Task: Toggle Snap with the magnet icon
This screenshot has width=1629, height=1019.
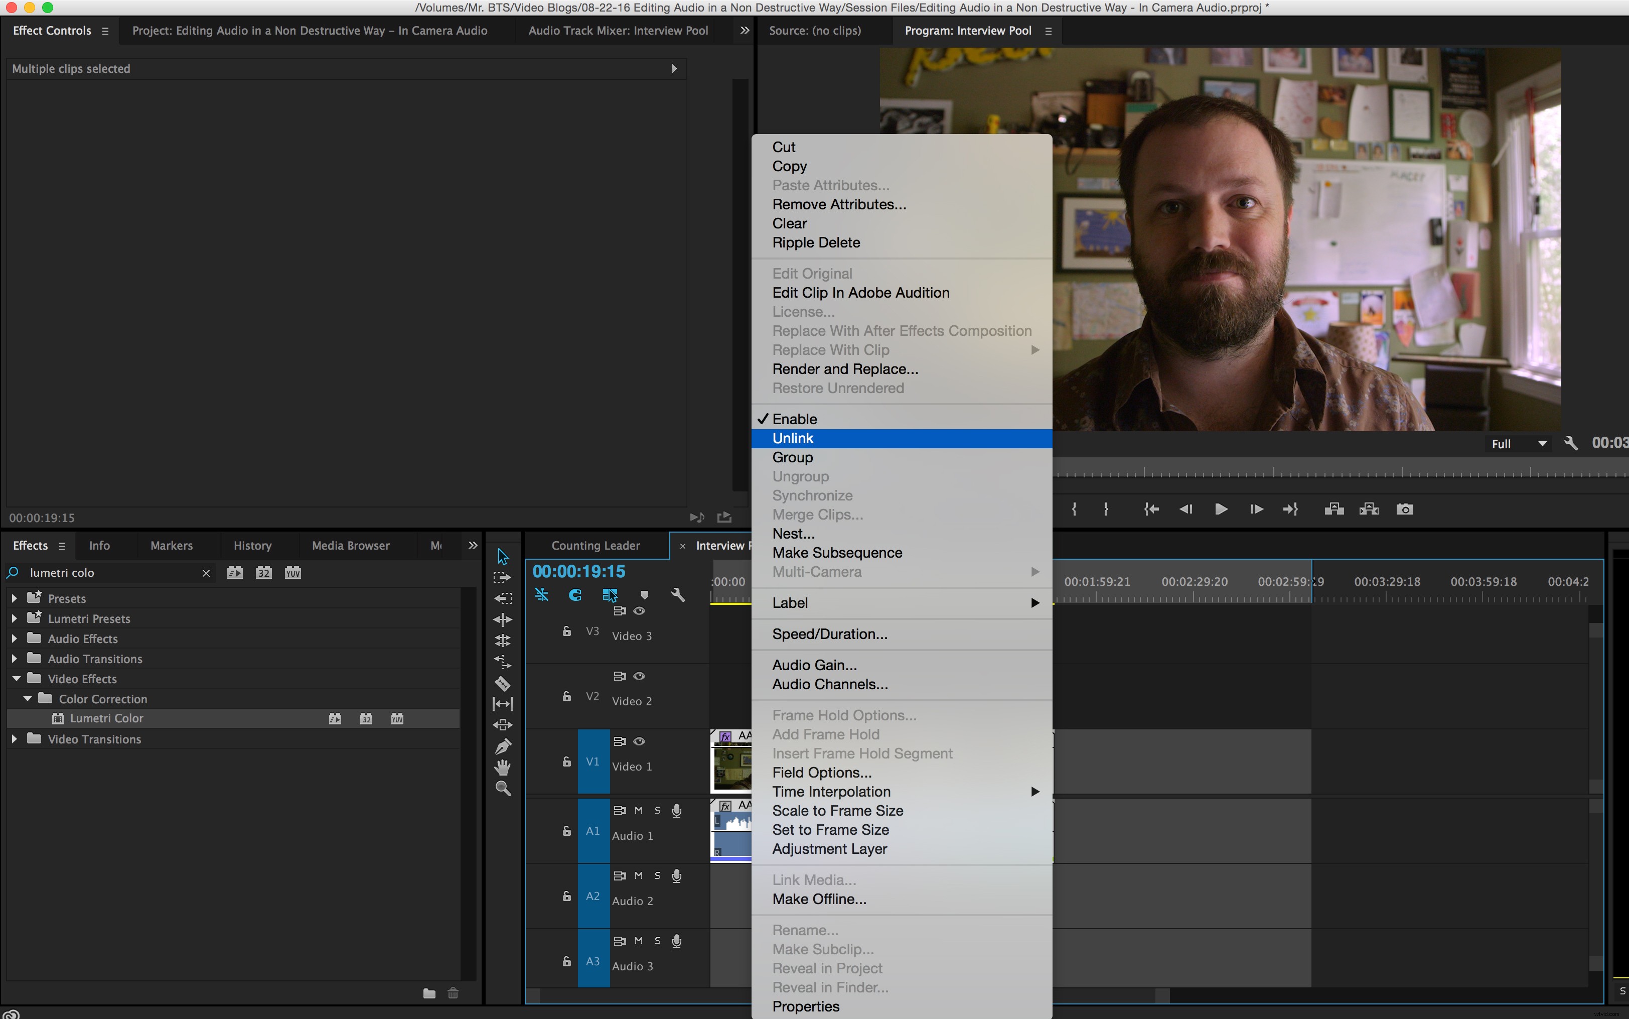Action: tap(576, 595)
